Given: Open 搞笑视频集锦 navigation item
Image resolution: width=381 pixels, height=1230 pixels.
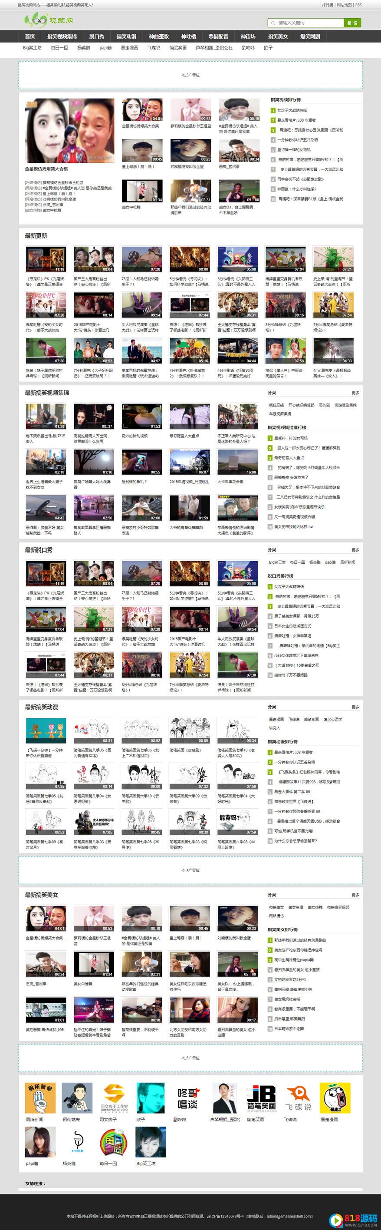Looking at the screenshot, I should 62,36.
